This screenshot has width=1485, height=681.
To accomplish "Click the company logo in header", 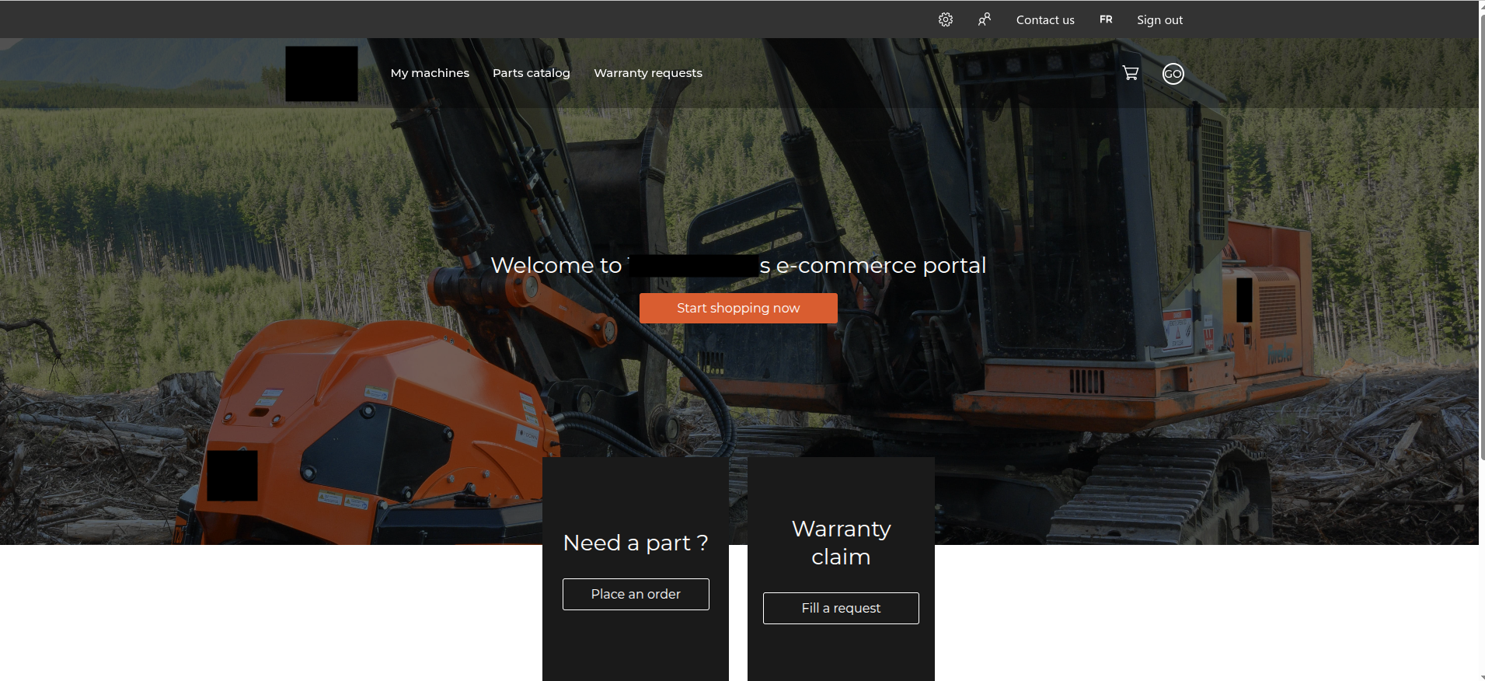I will (322, 74).
